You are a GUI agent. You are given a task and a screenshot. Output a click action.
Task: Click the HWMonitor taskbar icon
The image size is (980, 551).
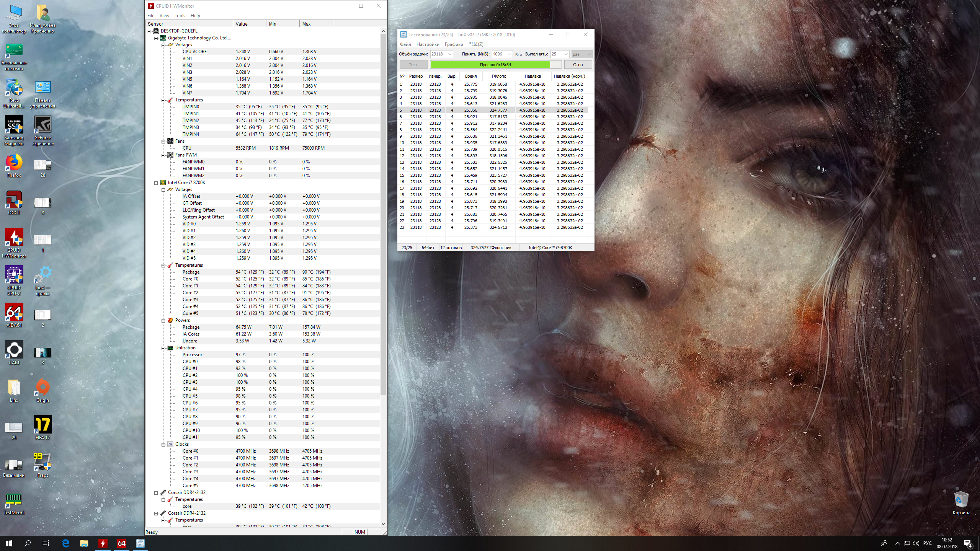(103, 543)
